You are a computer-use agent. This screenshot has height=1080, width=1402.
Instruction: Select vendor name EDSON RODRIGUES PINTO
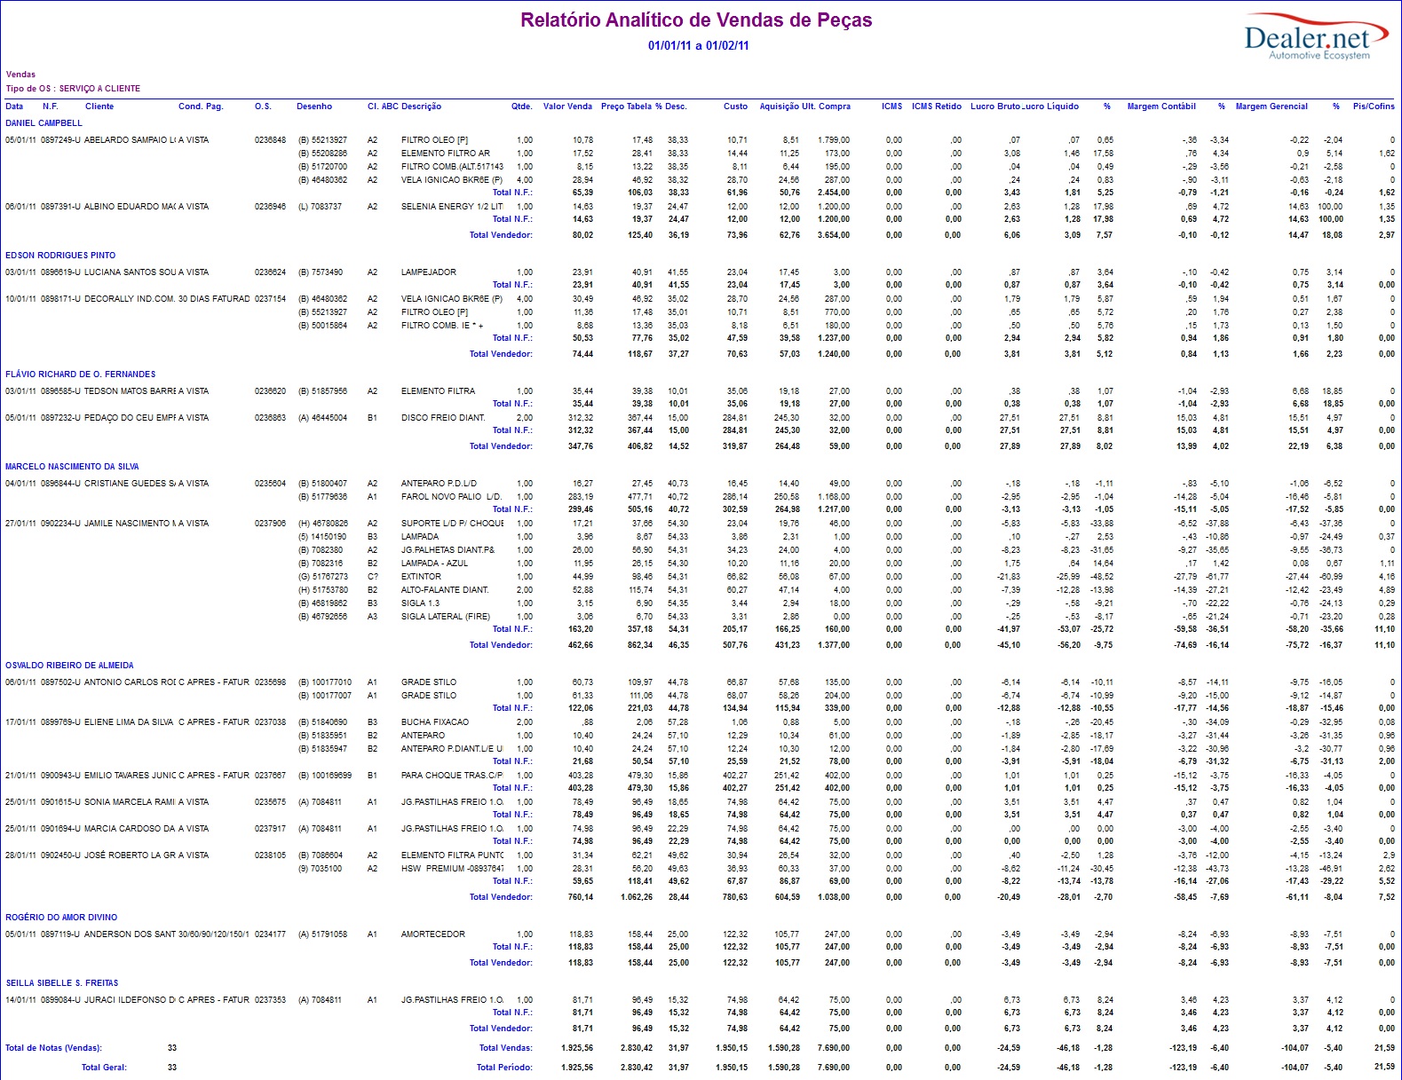point(60,256)
